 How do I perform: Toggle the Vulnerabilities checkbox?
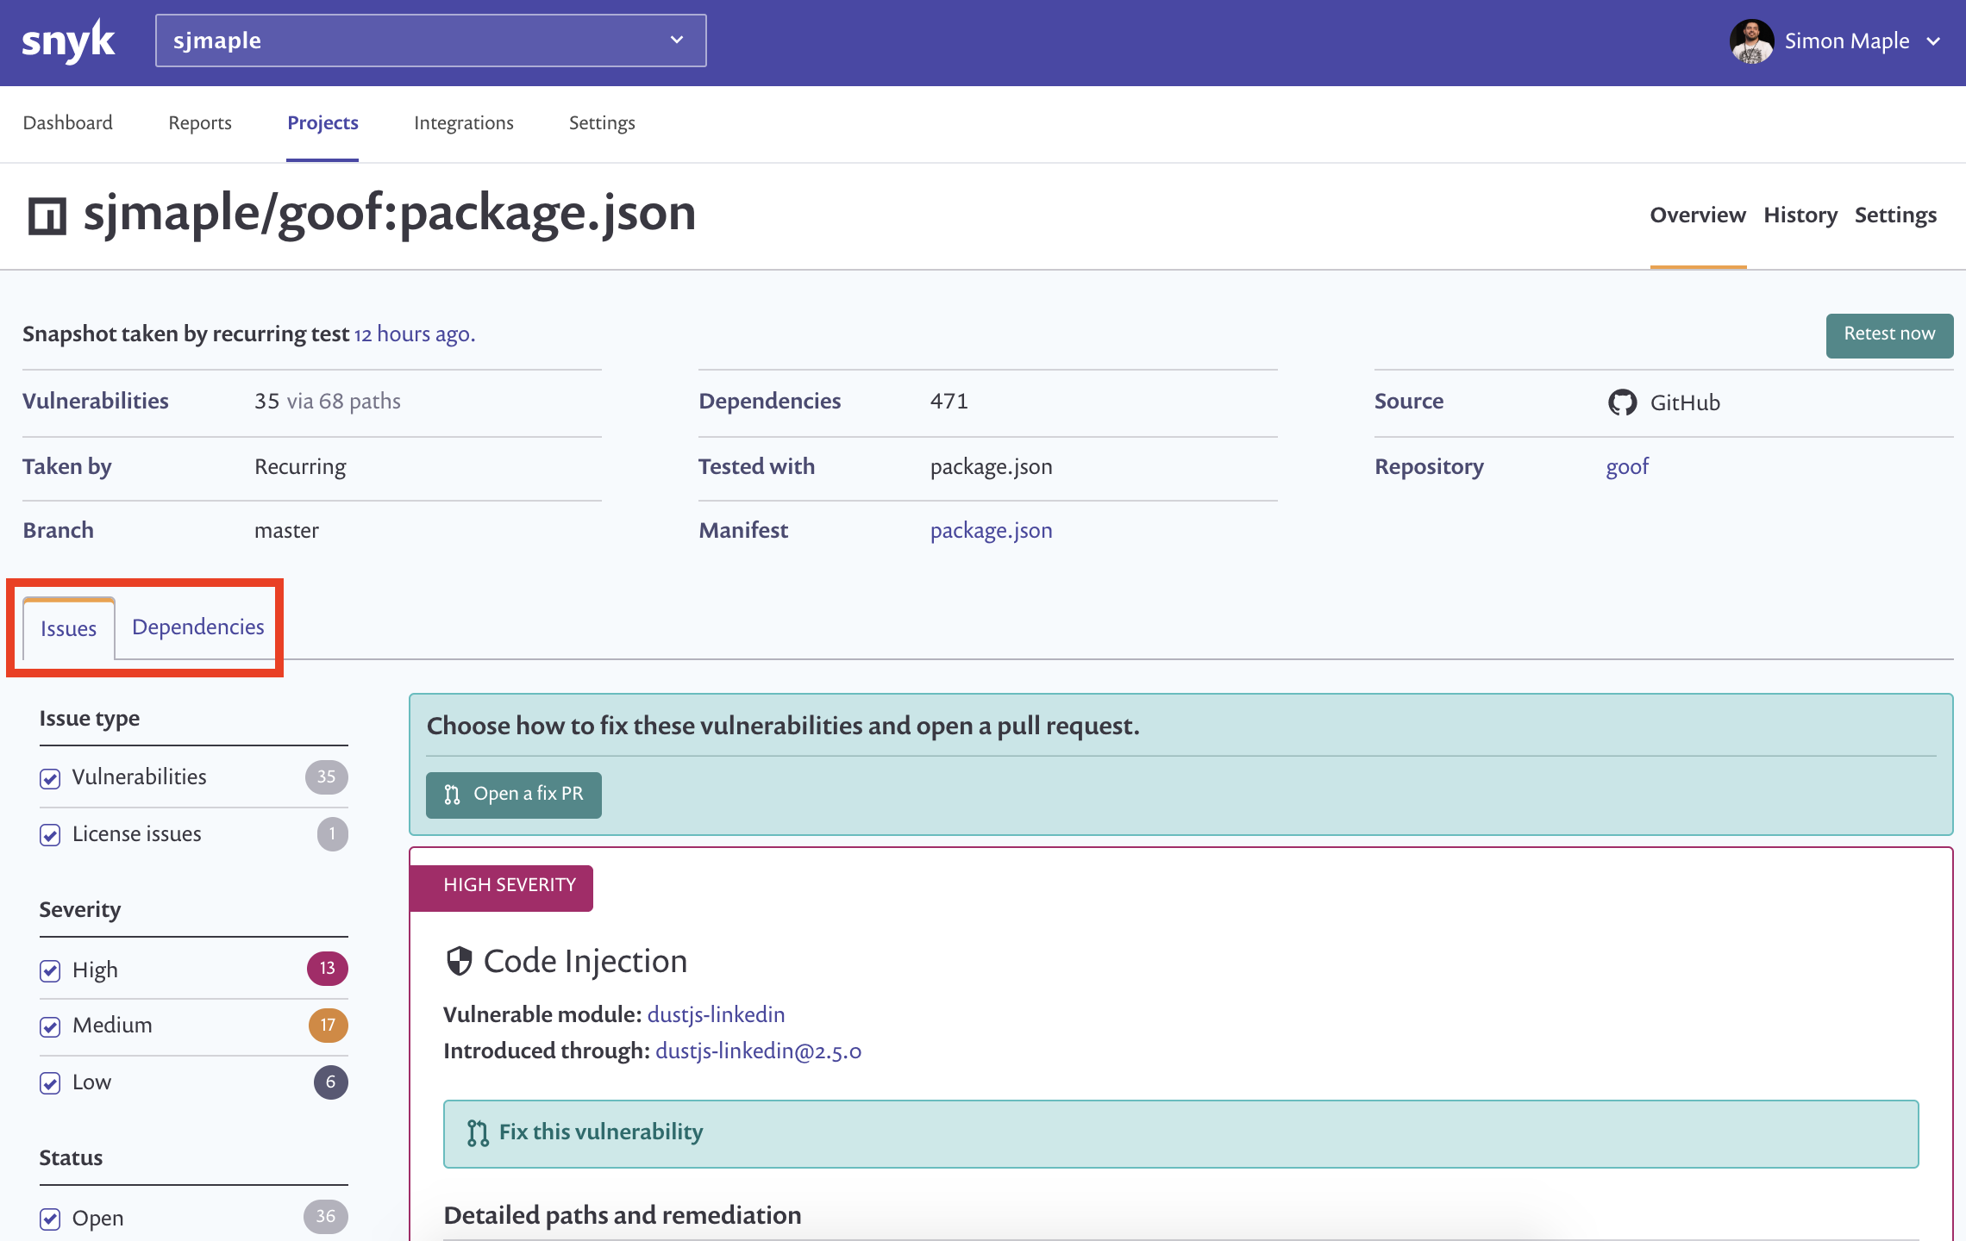pyautogui.click(x=50, y=778)
